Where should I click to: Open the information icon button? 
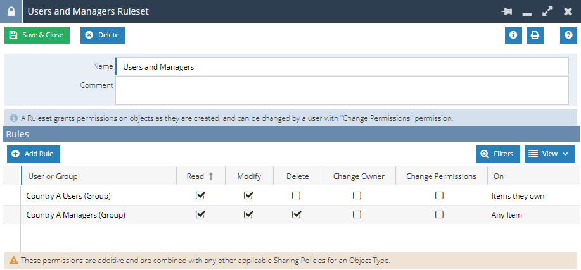click(513, 35)
